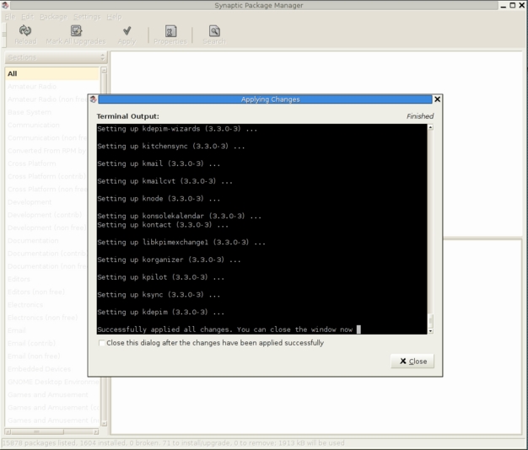Enable close dialog after changes applied checkbox
The width and height of the screenshot is (528, 450).
pyautogui.click(x=102, y=343)
